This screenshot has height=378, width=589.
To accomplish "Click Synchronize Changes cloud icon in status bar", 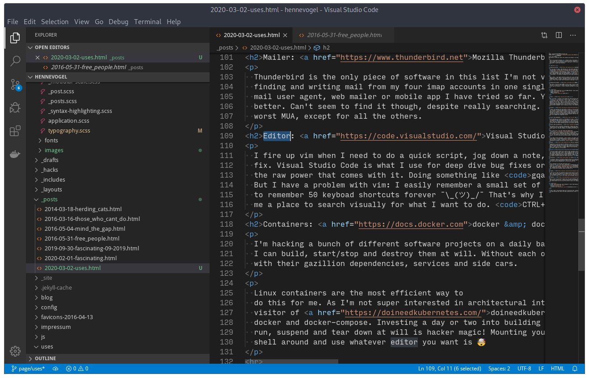I will click(55, 369).
